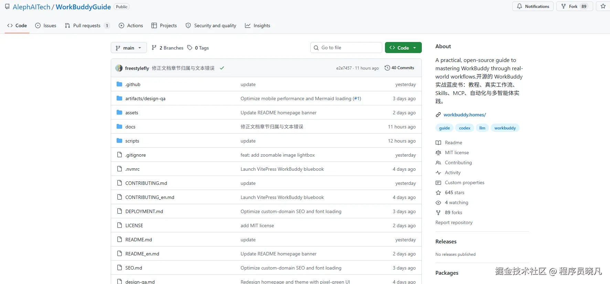Viewport: 610px width, 284px height.
Task: Click the Custom properties link
Action: tap(464, 182)
